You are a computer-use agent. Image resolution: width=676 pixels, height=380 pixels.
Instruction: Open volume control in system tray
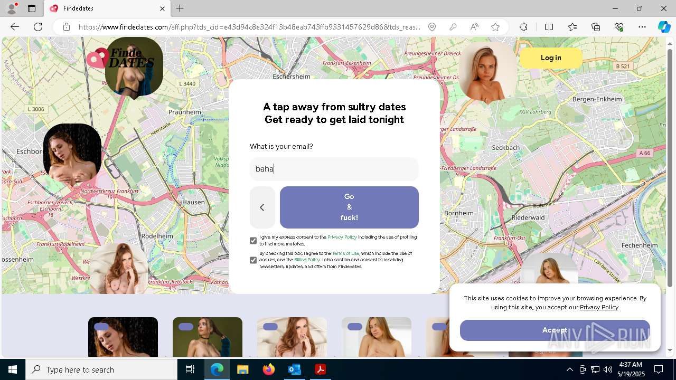[607, 369]
